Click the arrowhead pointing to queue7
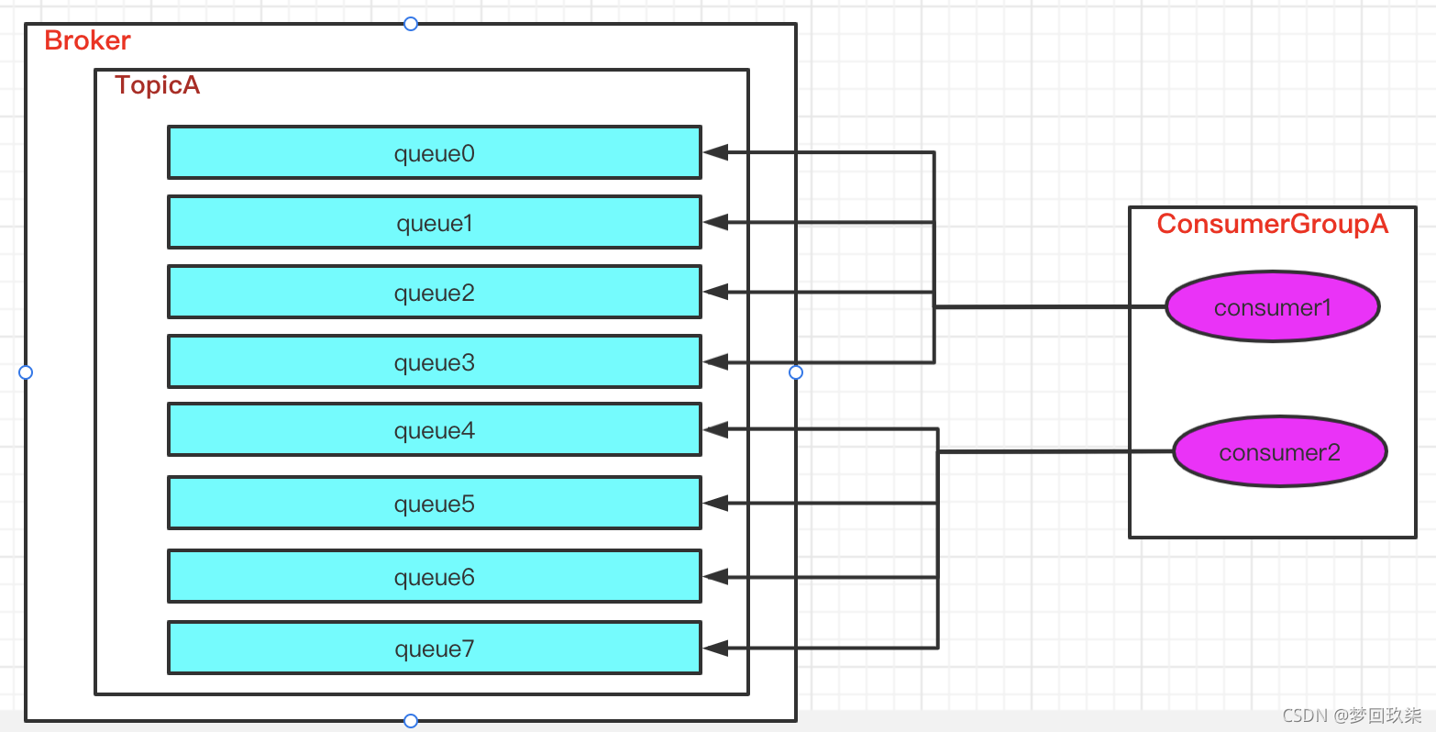The image size is (1436, 732). coord(716,648)
